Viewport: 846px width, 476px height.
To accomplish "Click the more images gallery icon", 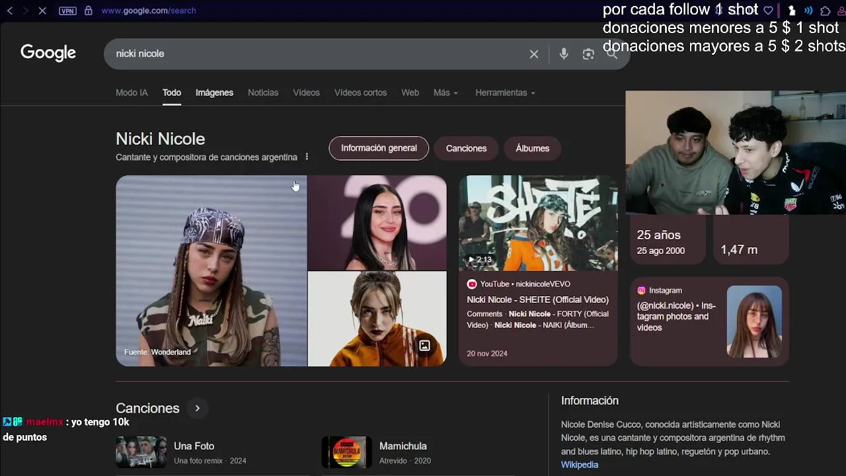I will coord(424,346).
